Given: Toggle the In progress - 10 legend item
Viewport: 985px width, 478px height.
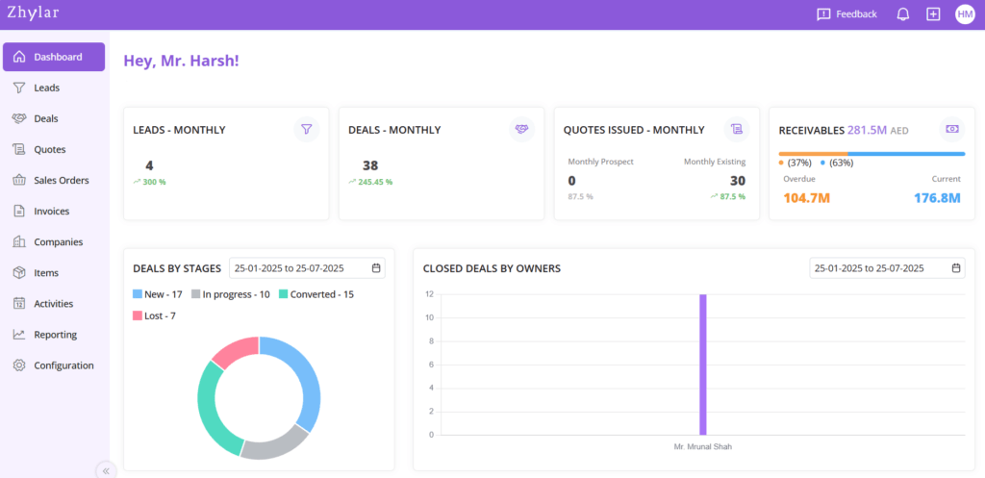Looking at the screenshot, I should pyautogui.click(x=230, y=294).
